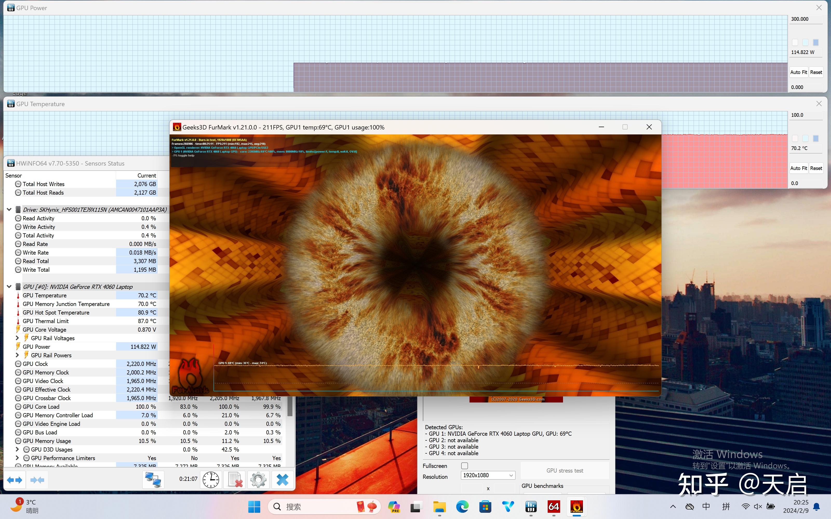Click Auto Fit in GPU Temperature graph
The width and height of the screenshot is (831, 519).
tap(798, 168)
